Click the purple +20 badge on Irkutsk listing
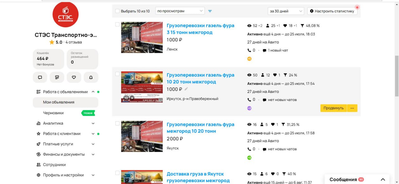Screen dimensions: 399x184 [x=249, y=108]
